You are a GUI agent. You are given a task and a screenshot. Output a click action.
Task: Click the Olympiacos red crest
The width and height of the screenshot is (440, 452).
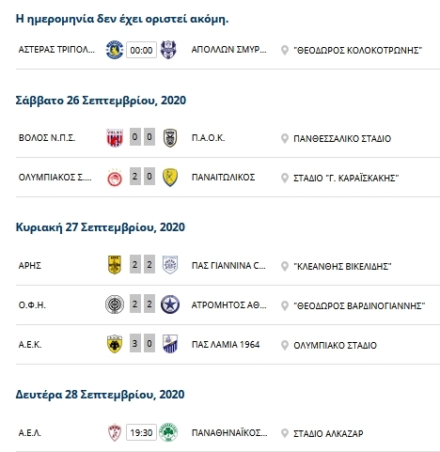pyautogui.click(x=115, y=178)
